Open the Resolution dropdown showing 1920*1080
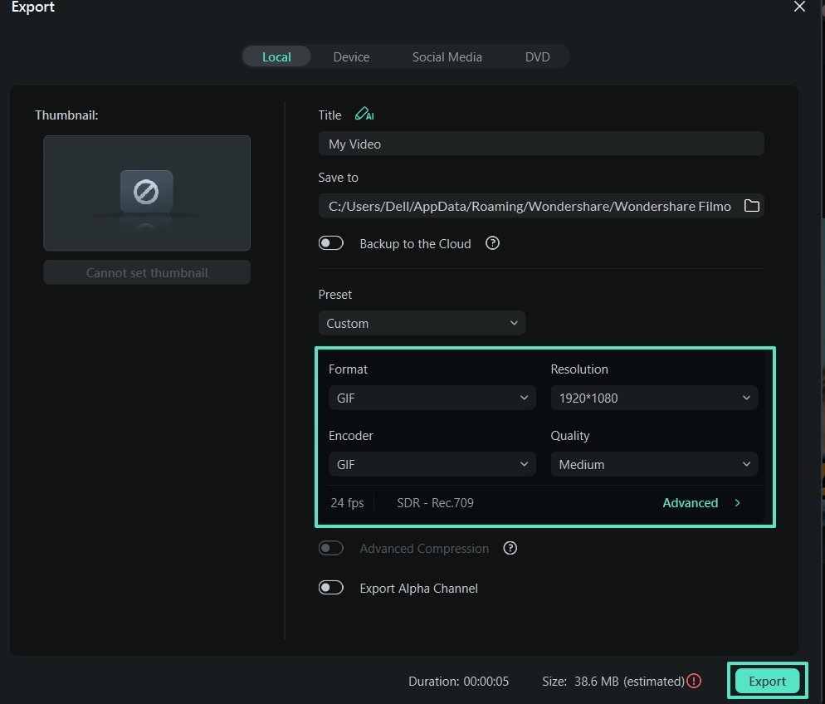This screenshot has width=825, height=704. pyautogui.click(x=654, y=398)
